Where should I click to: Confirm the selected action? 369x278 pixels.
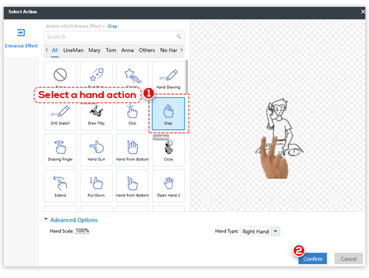tap(313, 259)
